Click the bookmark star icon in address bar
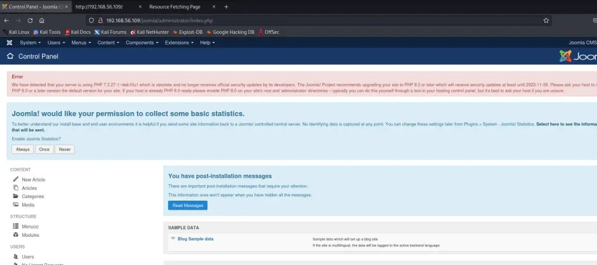 [x=546, y=20]
